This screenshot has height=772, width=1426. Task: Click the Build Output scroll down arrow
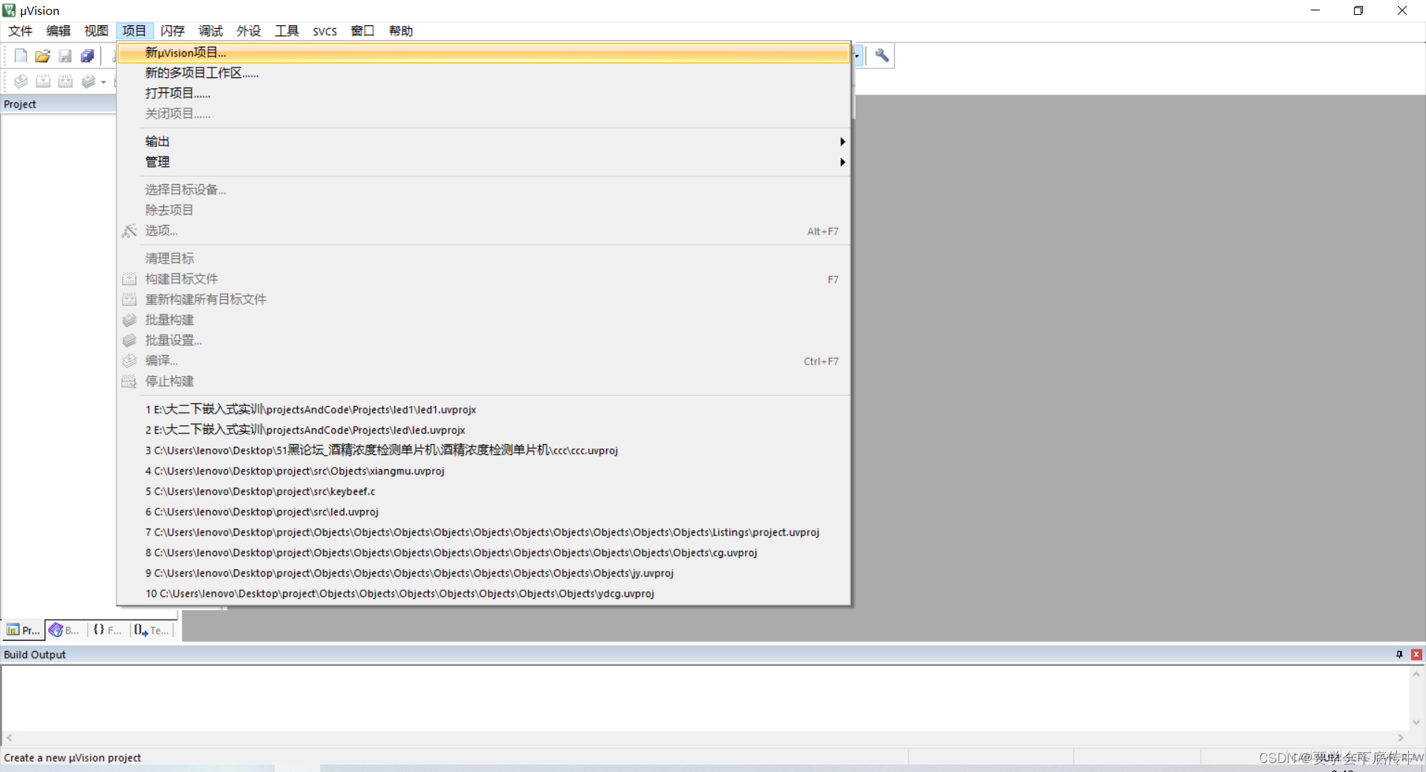[x=1416, y=722]
